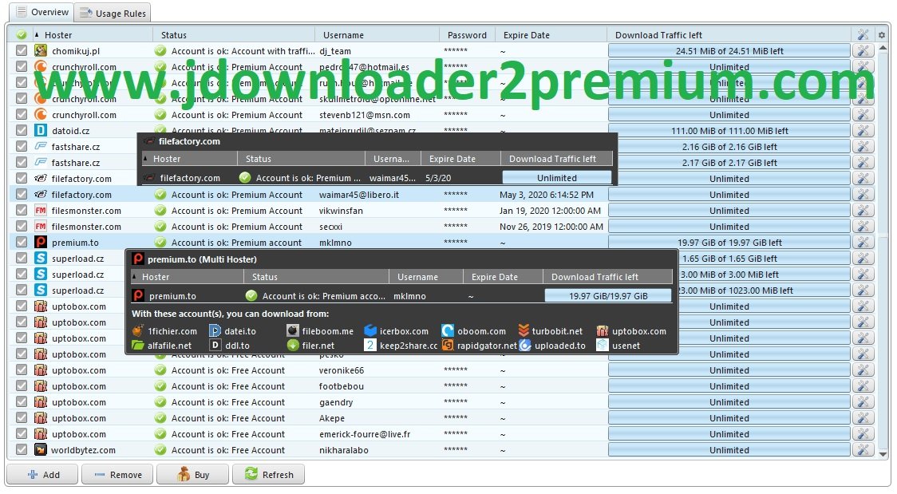The width and height of the screenshot is (897, 494).
Task: Click the chomikuj.pl hoster icon
Action: (41, 51)
